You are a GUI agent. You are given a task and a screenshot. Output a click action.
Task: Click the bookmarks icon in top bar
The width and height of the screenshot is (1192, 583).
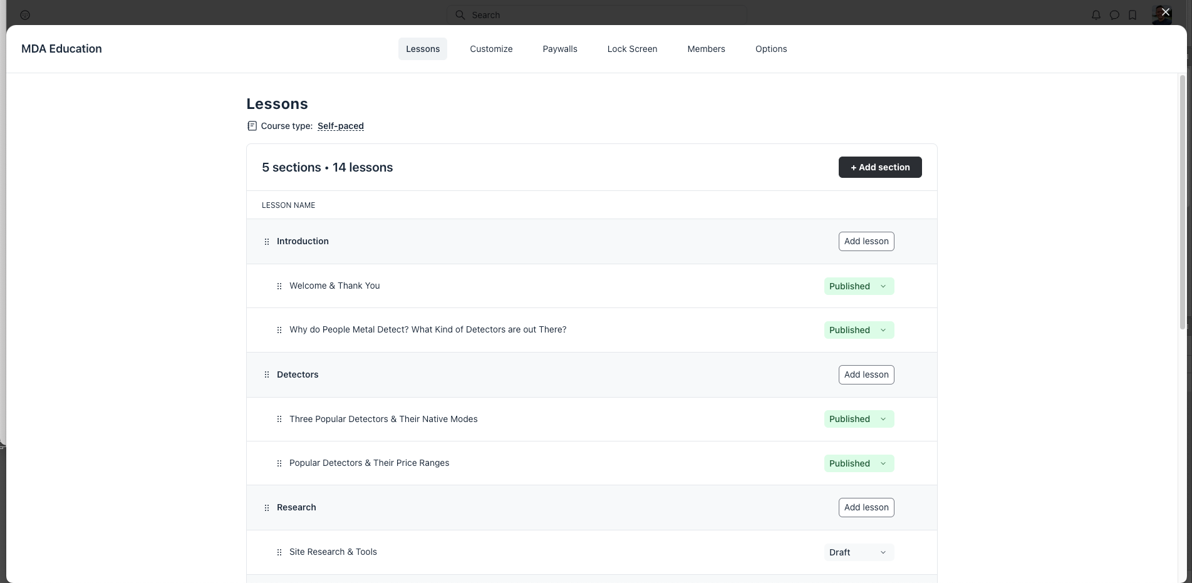coord(1132,15)
